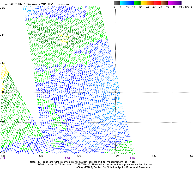Viewport: 193px width, 169px height.
Task: Click the purple '6:07' swath time label
Action: (x=132, y=158)
